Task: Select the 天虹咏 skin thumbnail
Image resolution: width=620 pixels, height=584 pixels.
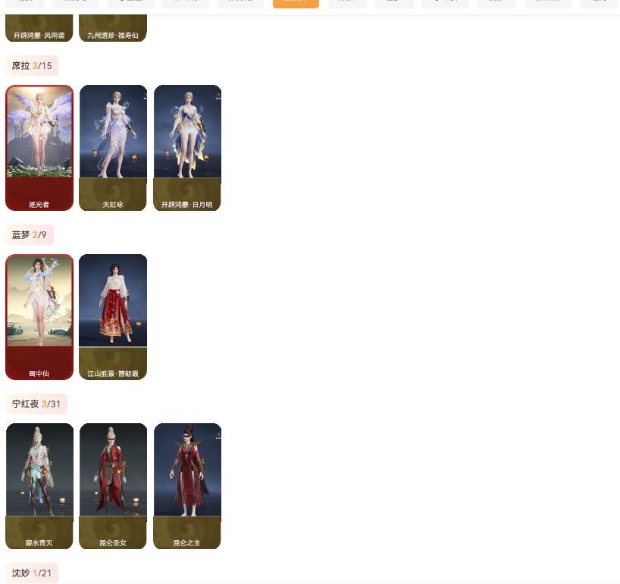Action: coord(113,147)
